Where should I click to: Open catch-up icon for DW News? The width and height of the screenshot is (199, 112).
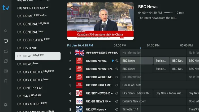117,109
